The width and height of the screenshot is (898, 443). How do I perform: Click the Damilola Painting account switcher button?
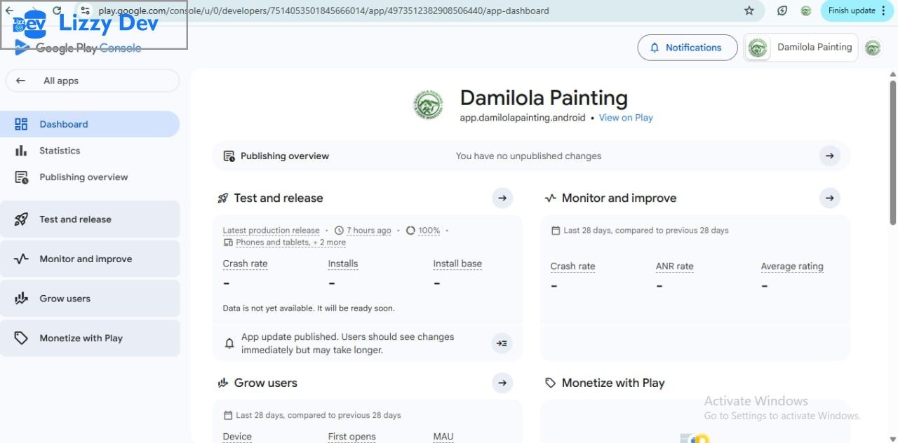pos(800,48)
